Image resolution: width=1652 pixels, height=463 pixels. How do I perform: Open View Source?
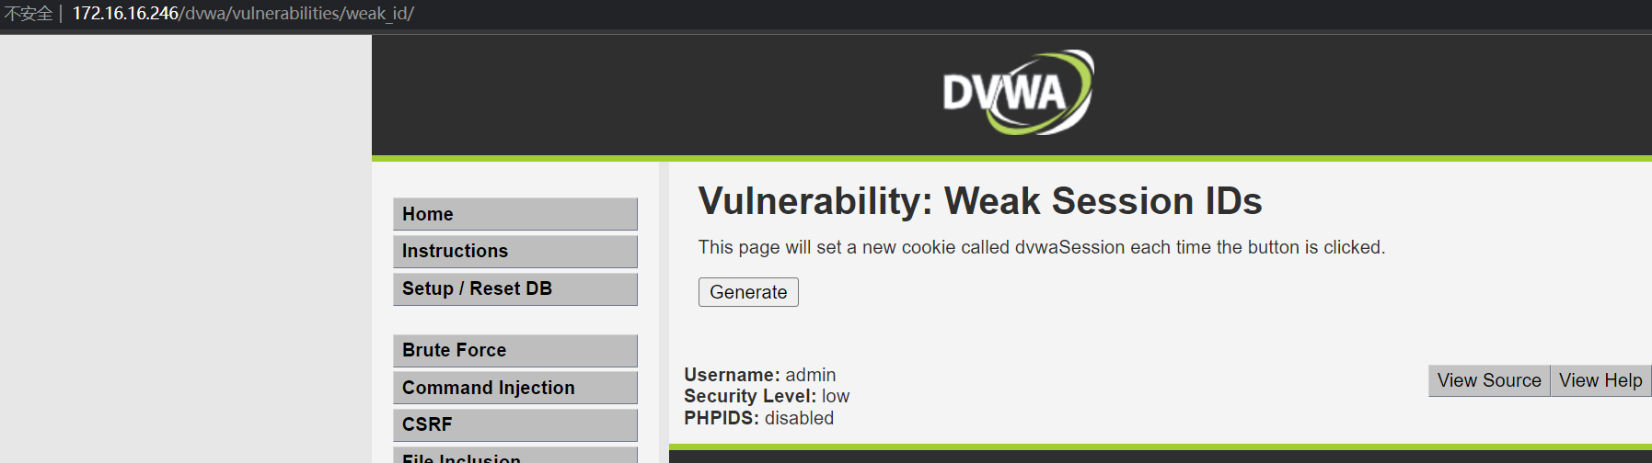(x=1489, y=380)
